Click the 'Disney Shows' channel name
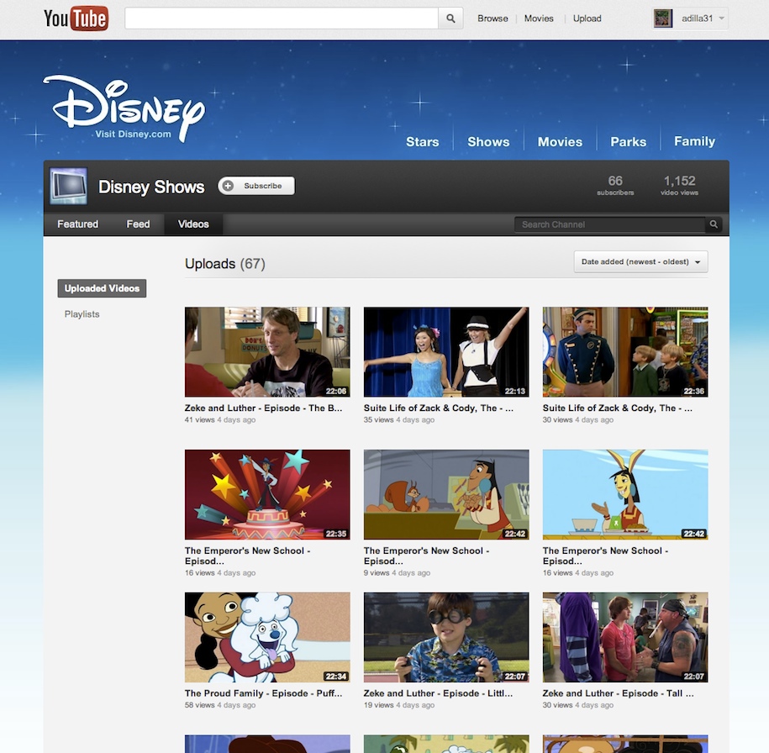Screen dimensions: 769x753 pyautogui.click(x=151, y=187)
